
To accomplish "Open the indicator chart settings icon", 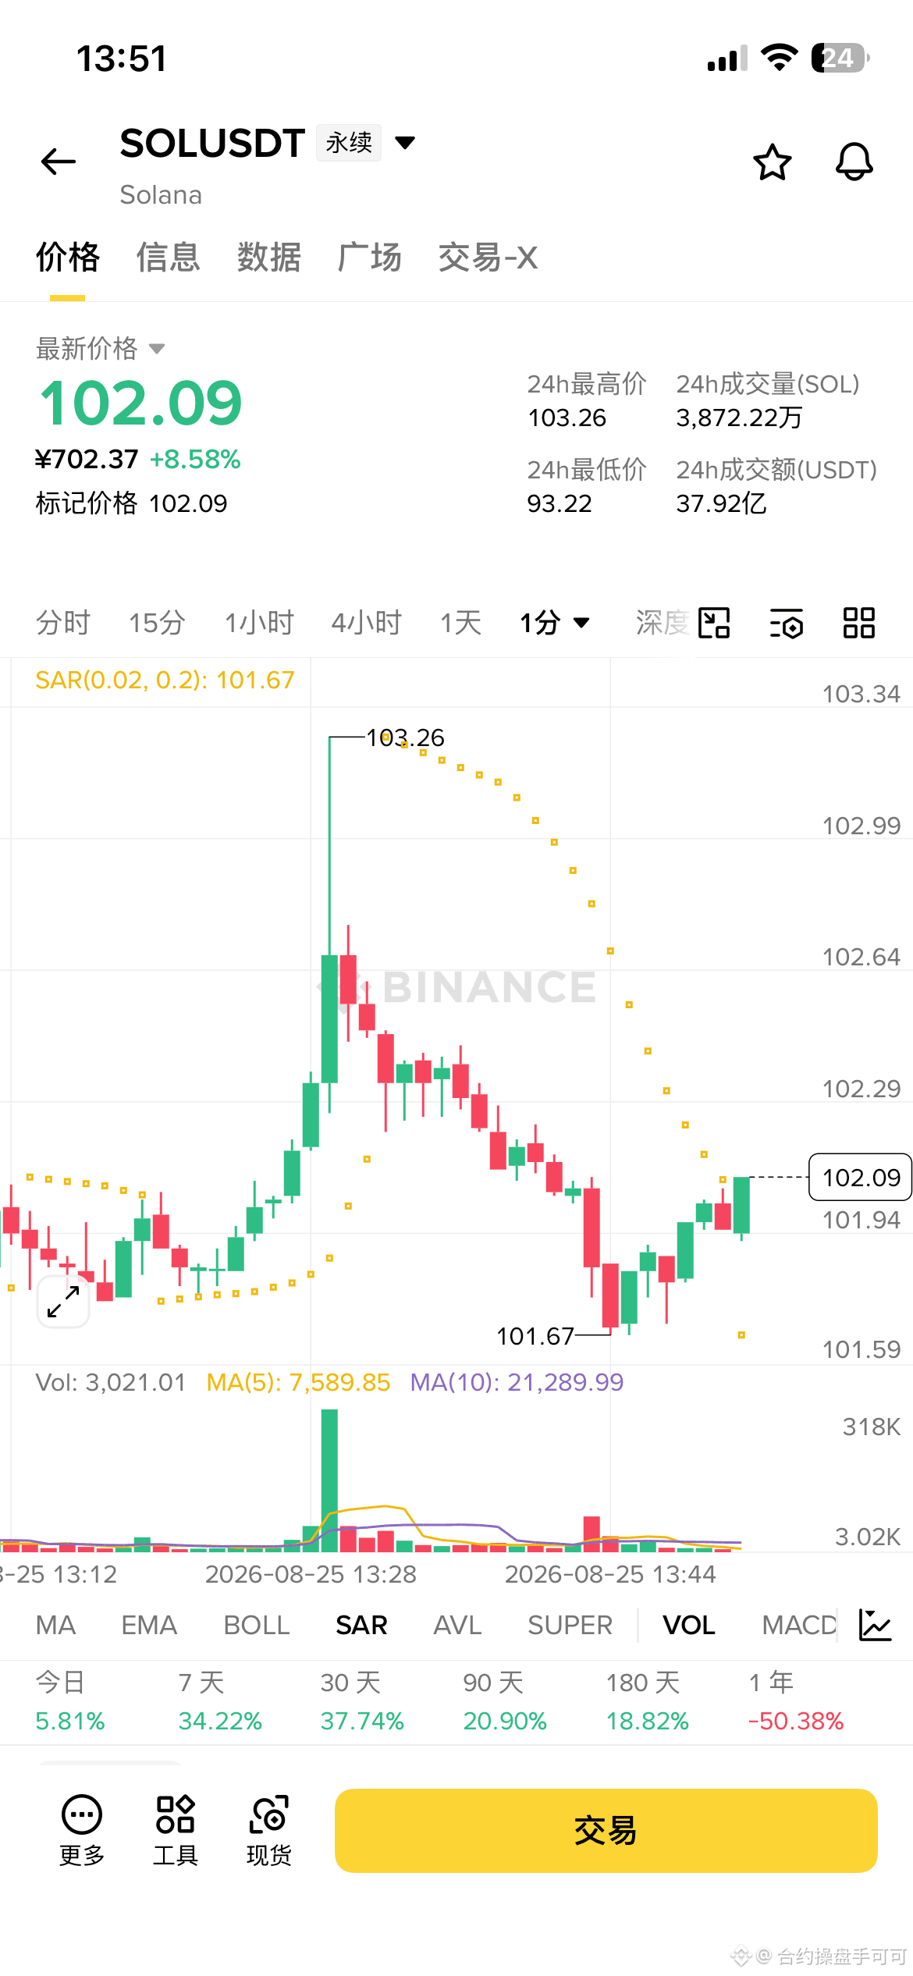I will pos(875,1625).
